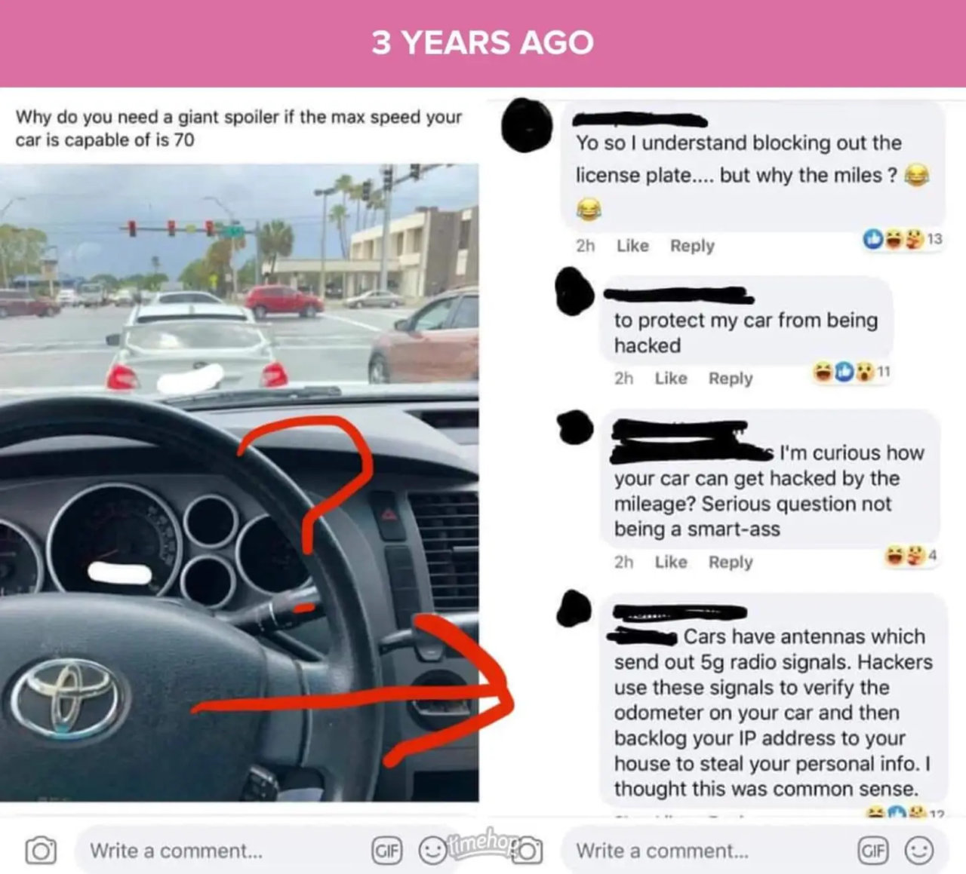Like the 'license plate' comment
The width and height of the screenshot is (966, 874).
pyautogui.click(x=632, y=246)
